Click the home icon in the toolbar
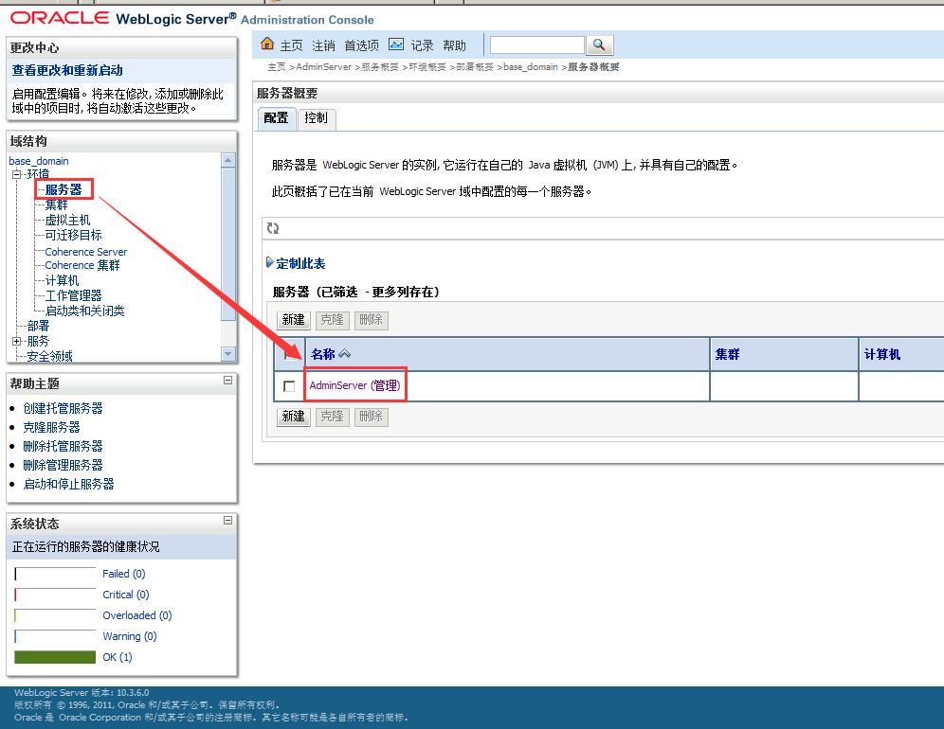Image resolution: width=944 pixels, height=729 pixels. click(x=267, y=44)
